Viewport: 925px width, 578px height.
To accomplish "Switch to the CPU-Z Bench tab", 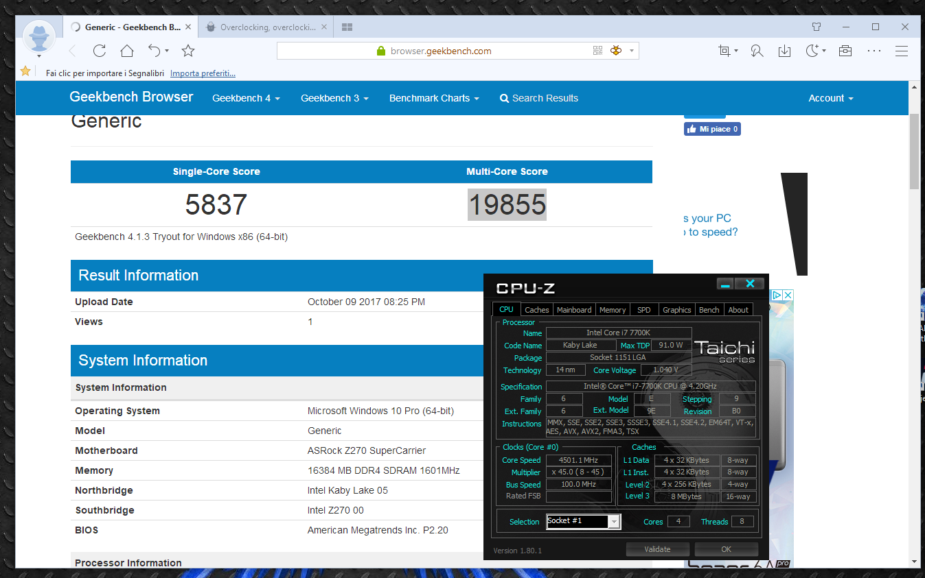I will (709, 310).
